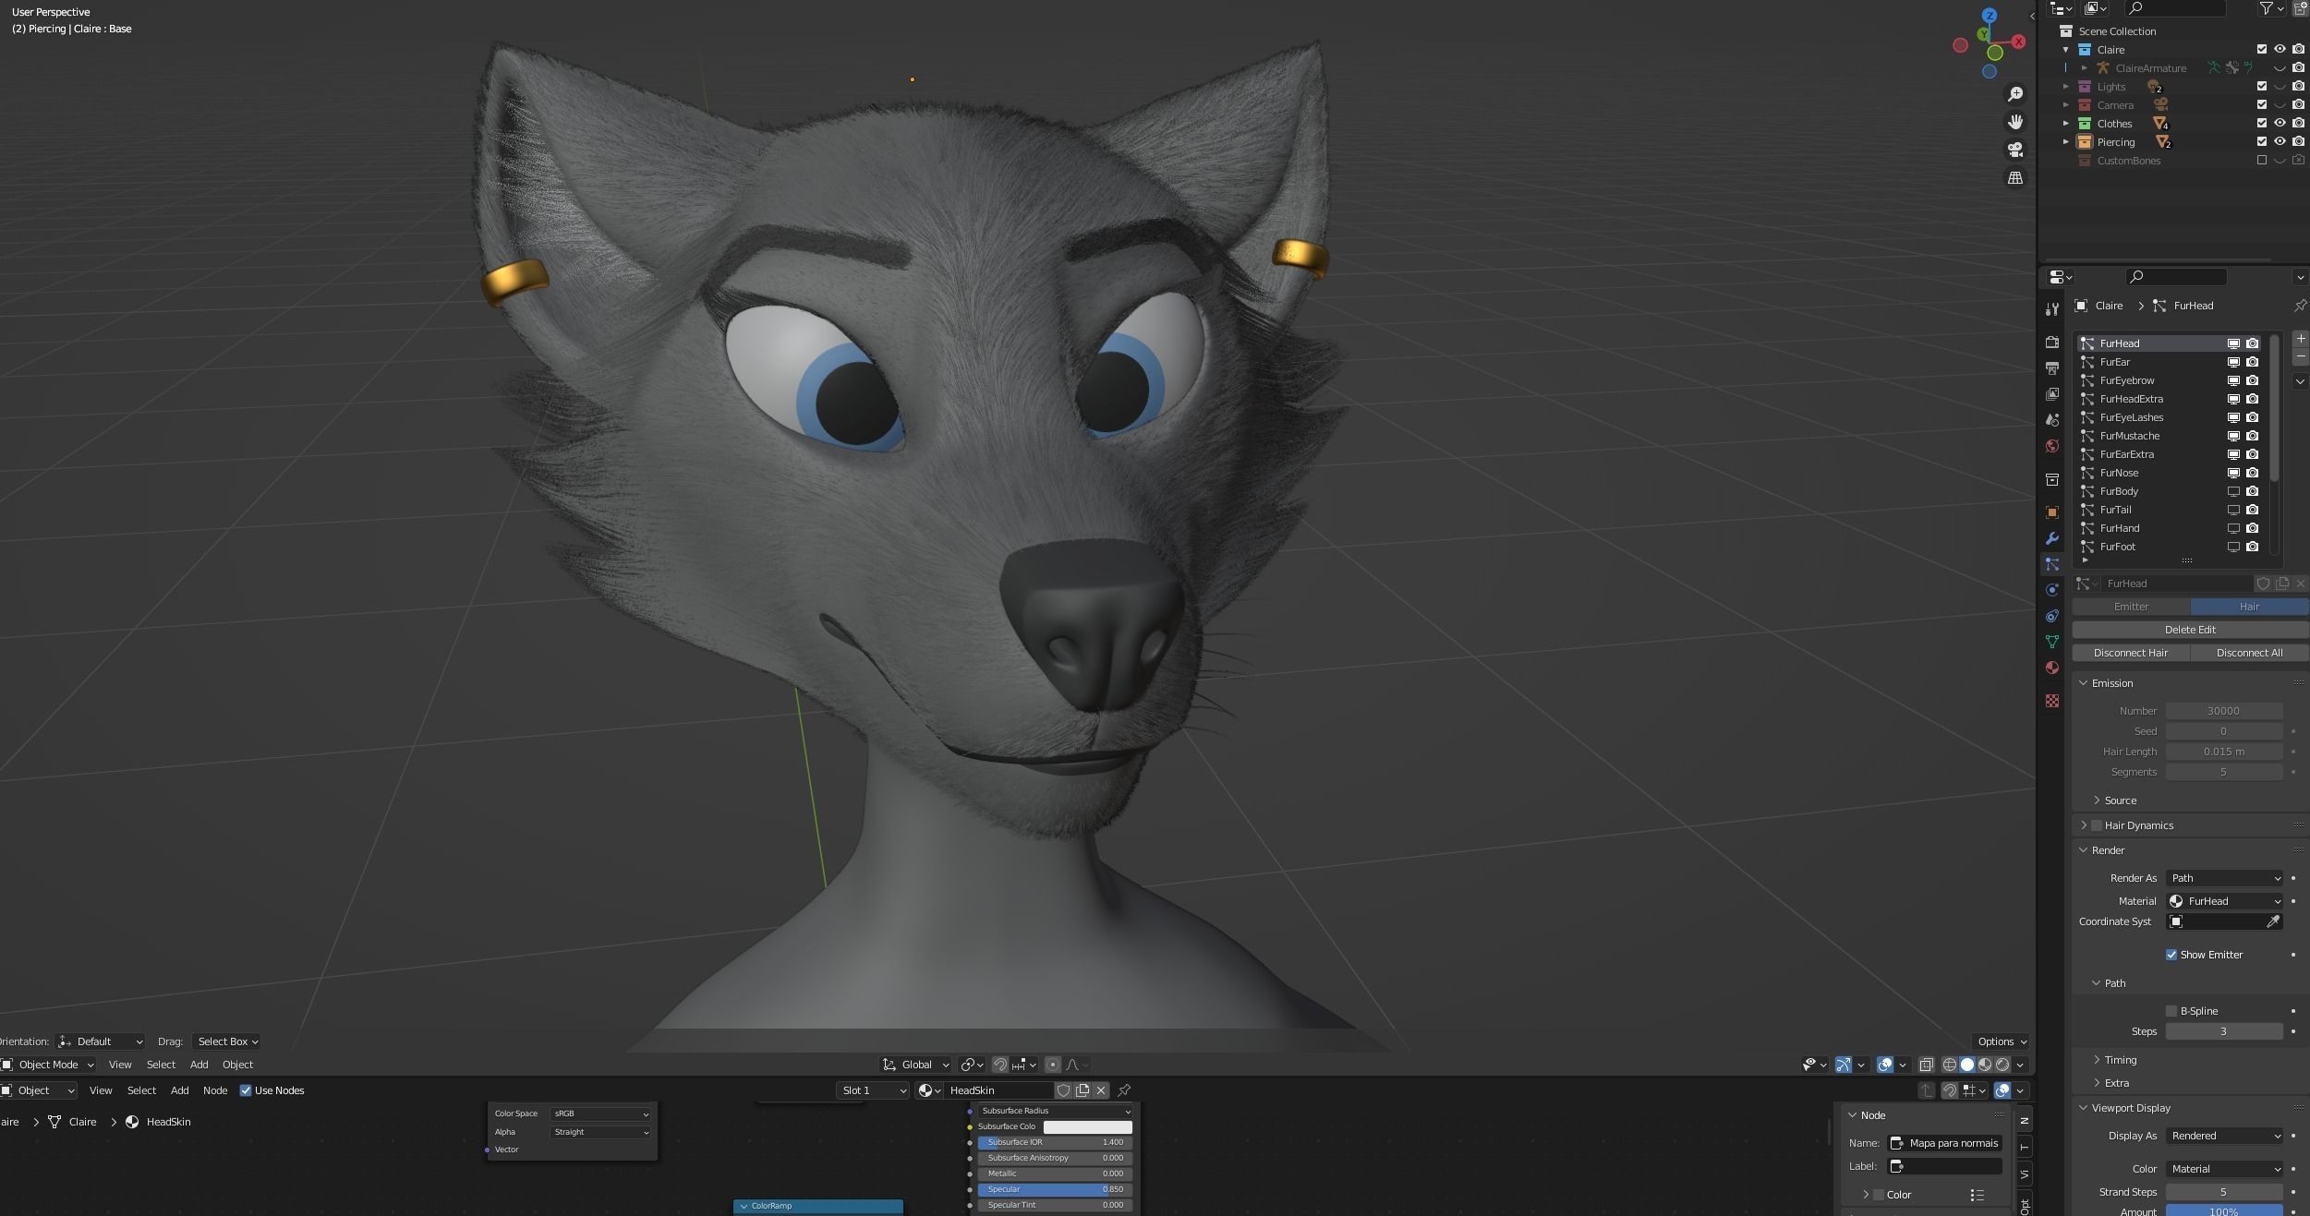
Task: Toggle Claire collection visibility eye
Action: click(x=2280, y=50)
